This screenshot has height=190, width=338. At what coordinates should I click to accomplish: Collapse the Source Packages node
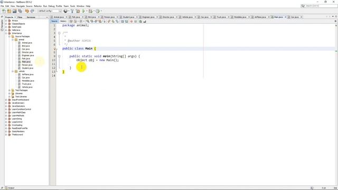tap(10, 36)
